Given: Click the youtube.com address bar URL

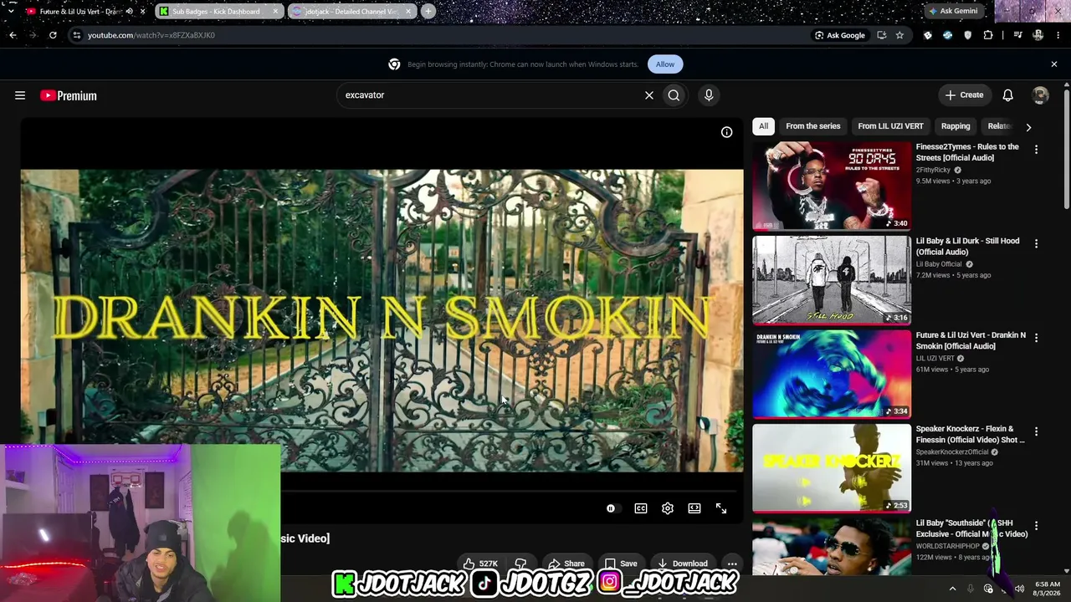Looking at the screenshot, I should 151,35.
